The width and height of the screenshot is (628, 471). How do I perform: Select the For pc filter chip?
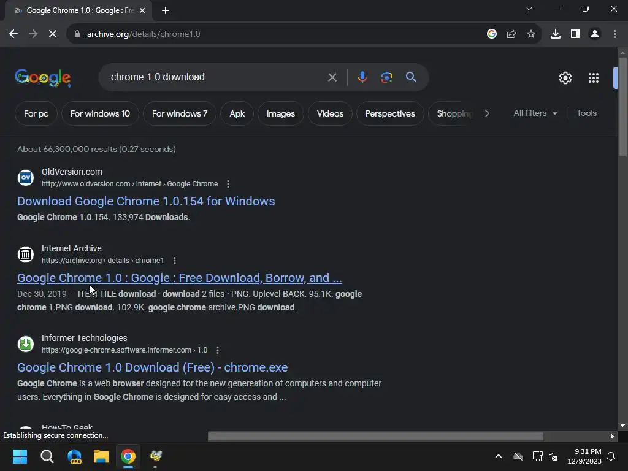coord(36,113)
